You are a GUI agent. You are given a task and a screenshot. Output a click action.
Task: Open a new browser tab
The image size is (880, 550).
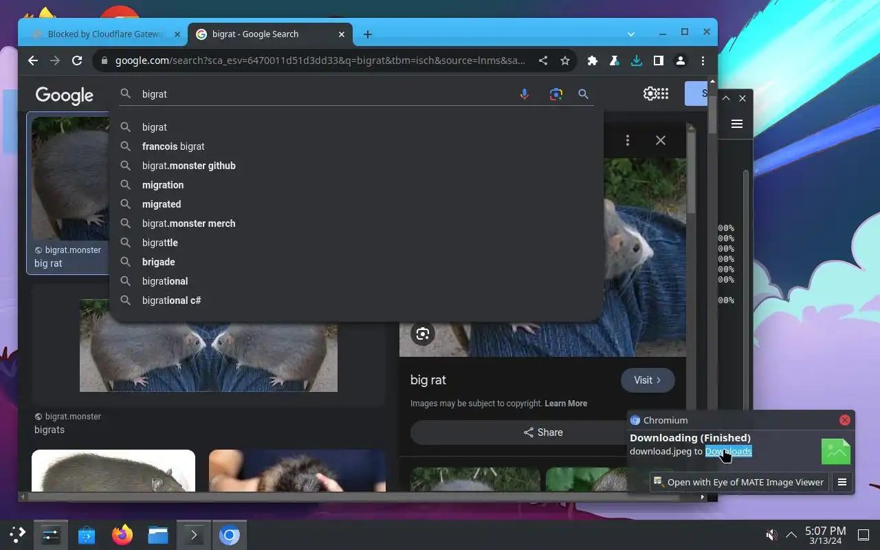pyautogui.click(x=368, y=34)
